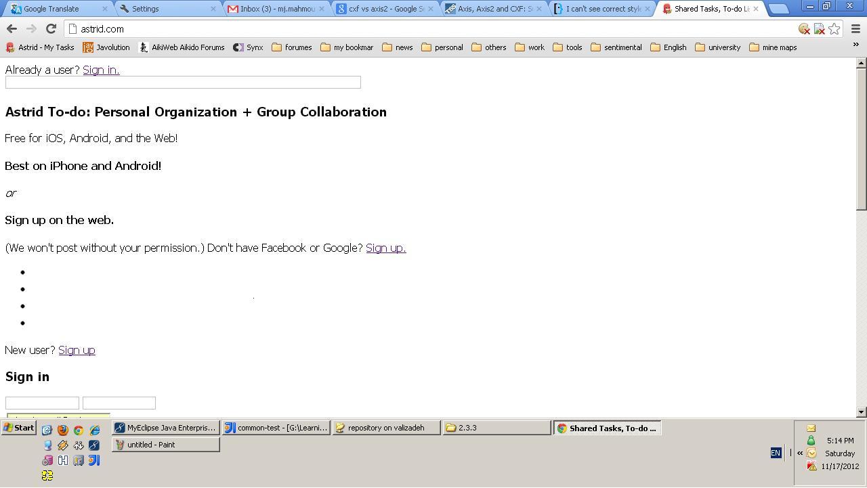Open the EN language bar indicator
Image resolution: width=867 pixels, height=488 pixels.
776,453
